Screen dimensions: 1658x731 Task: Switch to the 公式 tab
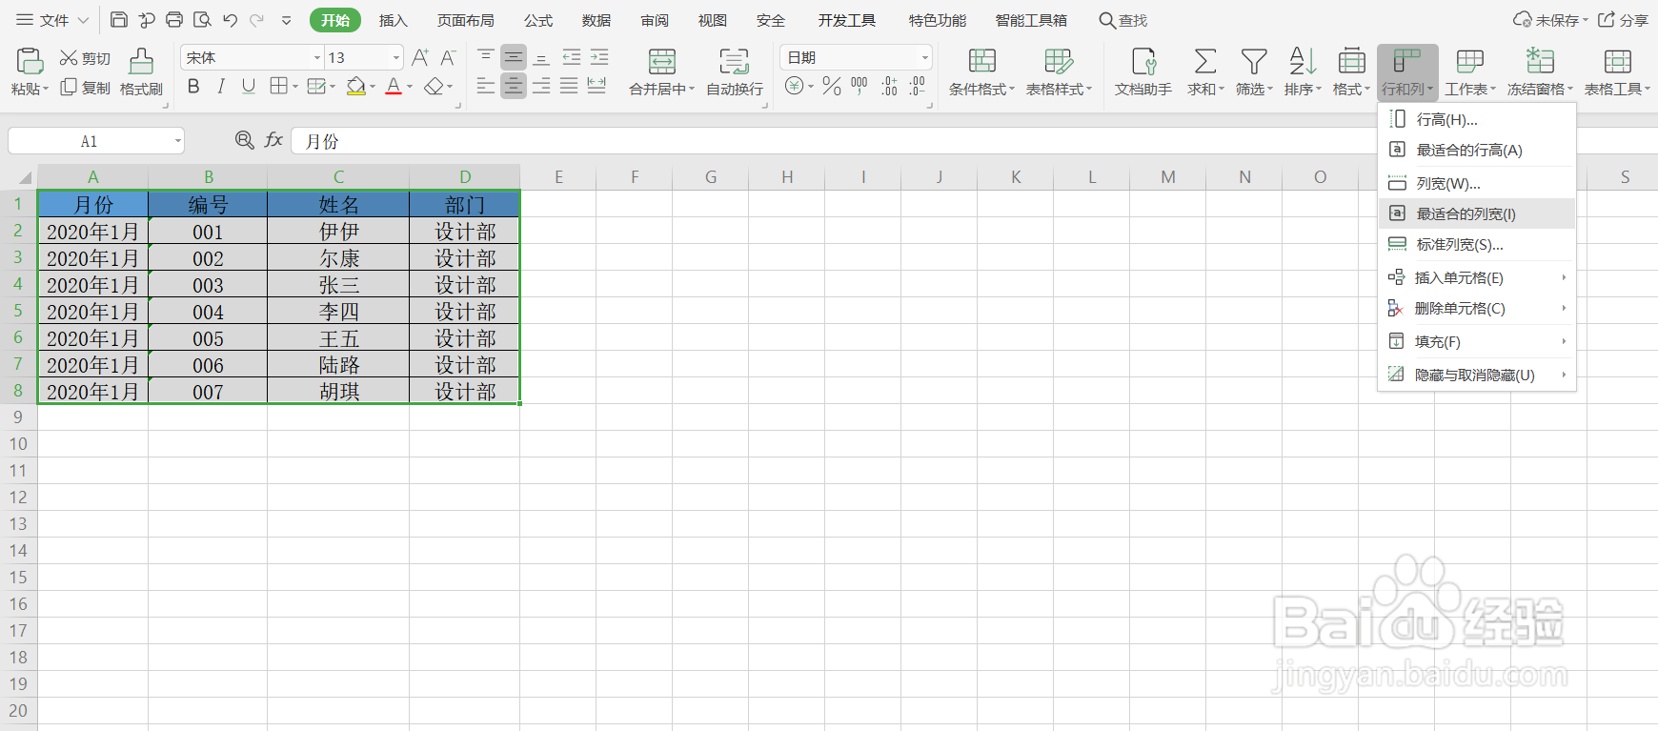click(538, 20)
